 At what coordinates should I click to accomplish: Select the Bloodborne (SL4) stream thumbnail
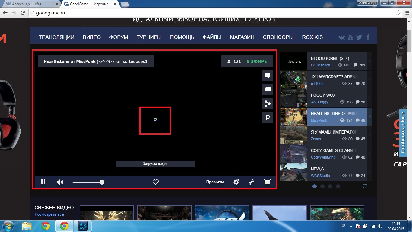click(x=294, y=61)
